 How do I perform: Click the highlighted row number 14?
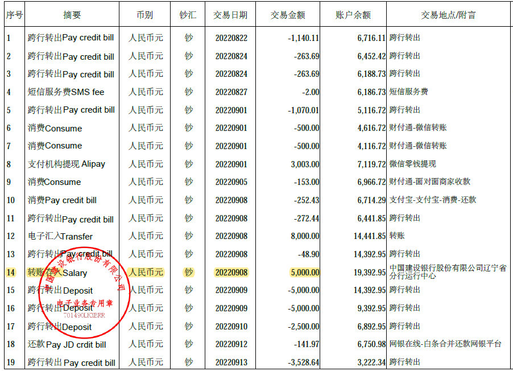(11, 273)
